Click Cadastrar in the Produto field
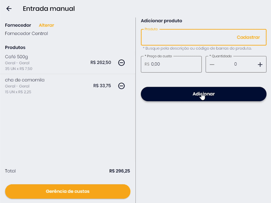This screenshot has width=271, height=203. coord(248,37)
